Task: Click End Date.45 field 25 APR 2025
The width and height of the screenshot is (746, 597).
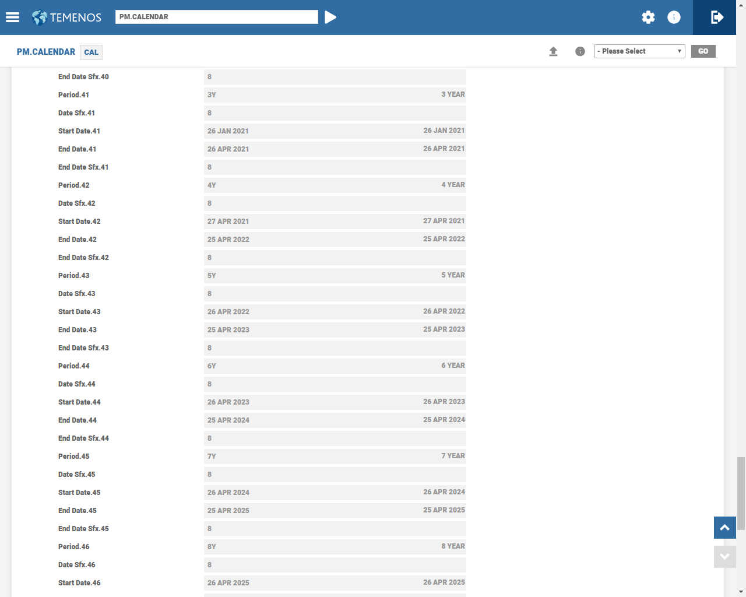Action: click(x=335, y=511)
